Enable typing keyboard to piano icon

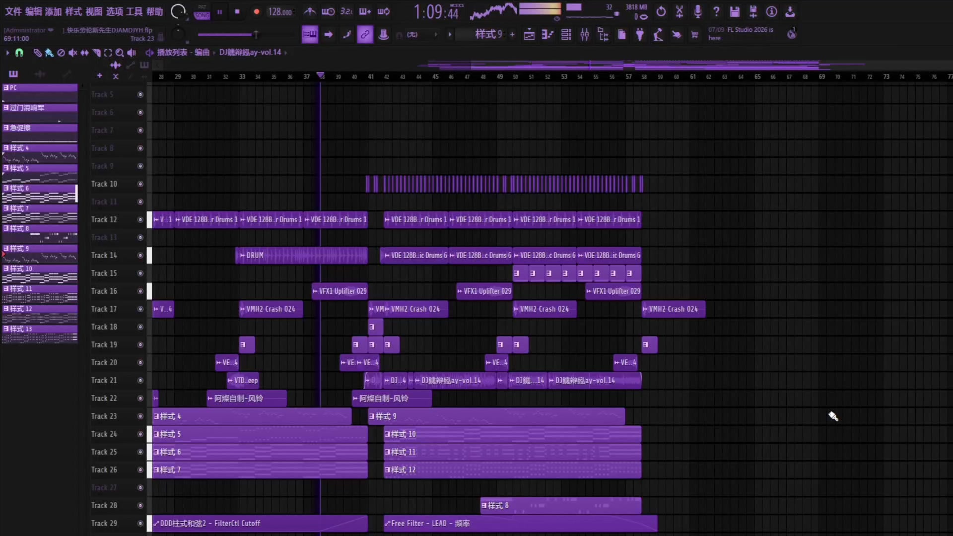pos(310,34)
